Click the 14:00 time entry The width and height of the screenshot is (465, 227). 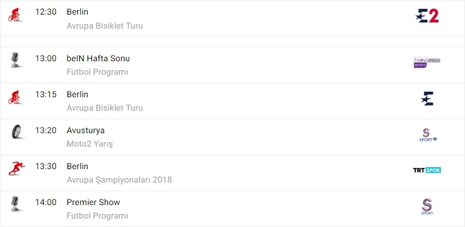tap(46, 202)
